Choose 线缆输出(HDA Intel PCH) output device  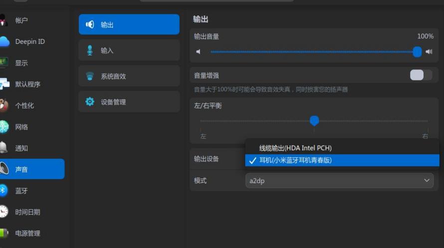pos(342,148)
